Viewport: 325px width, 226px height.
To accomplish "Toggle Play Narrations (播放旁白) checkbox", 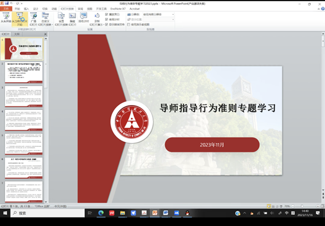I will coord(106,14).
